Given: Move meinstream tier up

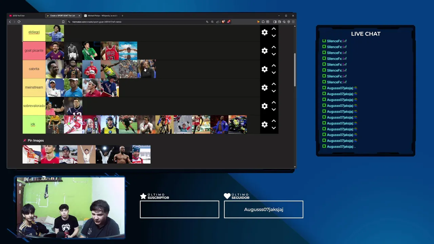Looking at the screenshot, I should (x=274, y=84).
